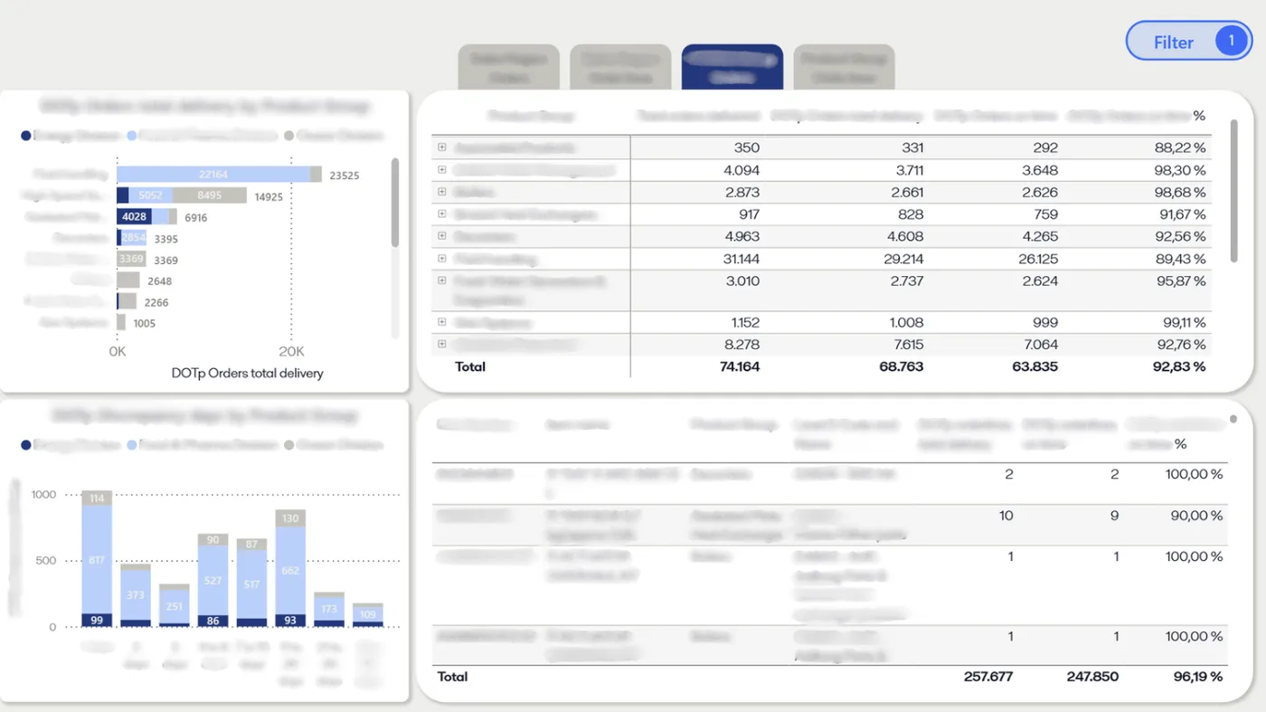Expand the row showing 4.094 total orders
The height and width of the screenshot is (712, 1266).
click(x=442, y=169)
